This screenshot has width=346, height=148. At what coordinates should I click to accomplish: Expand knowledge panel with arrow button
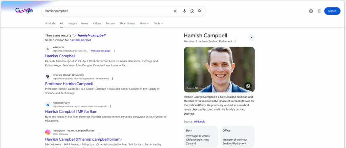point(251,37)
